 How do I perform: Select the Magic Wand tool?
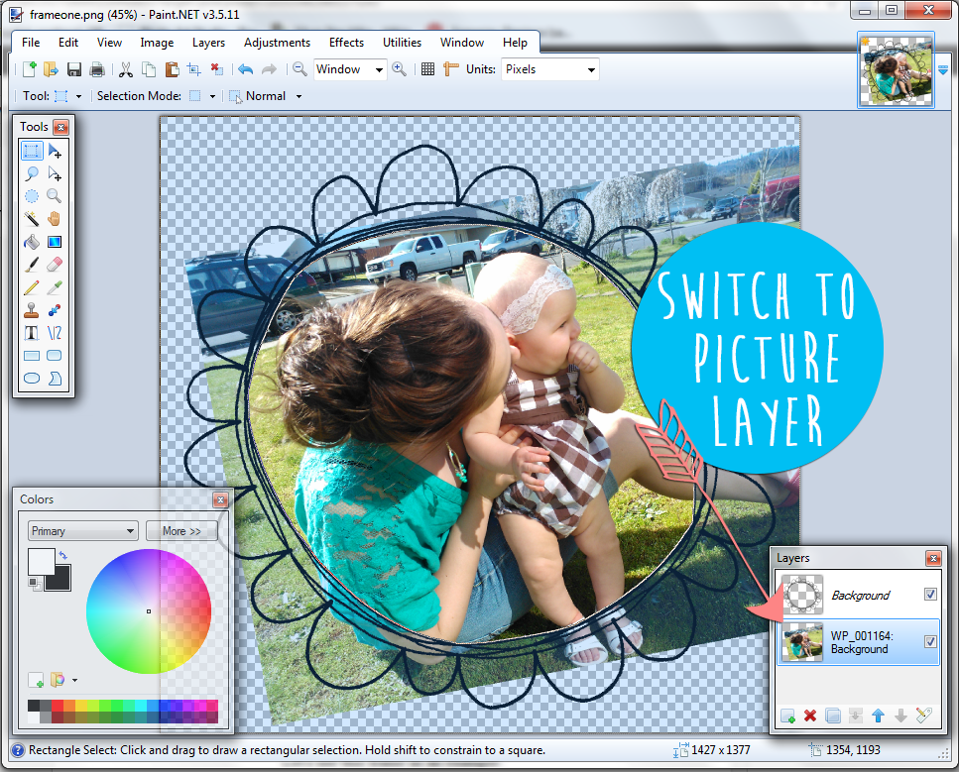[x=32, y=219]
